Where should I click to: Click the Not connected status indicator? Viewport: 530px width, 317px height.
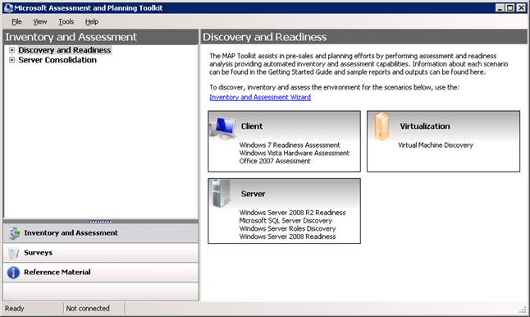coord(88,309)
